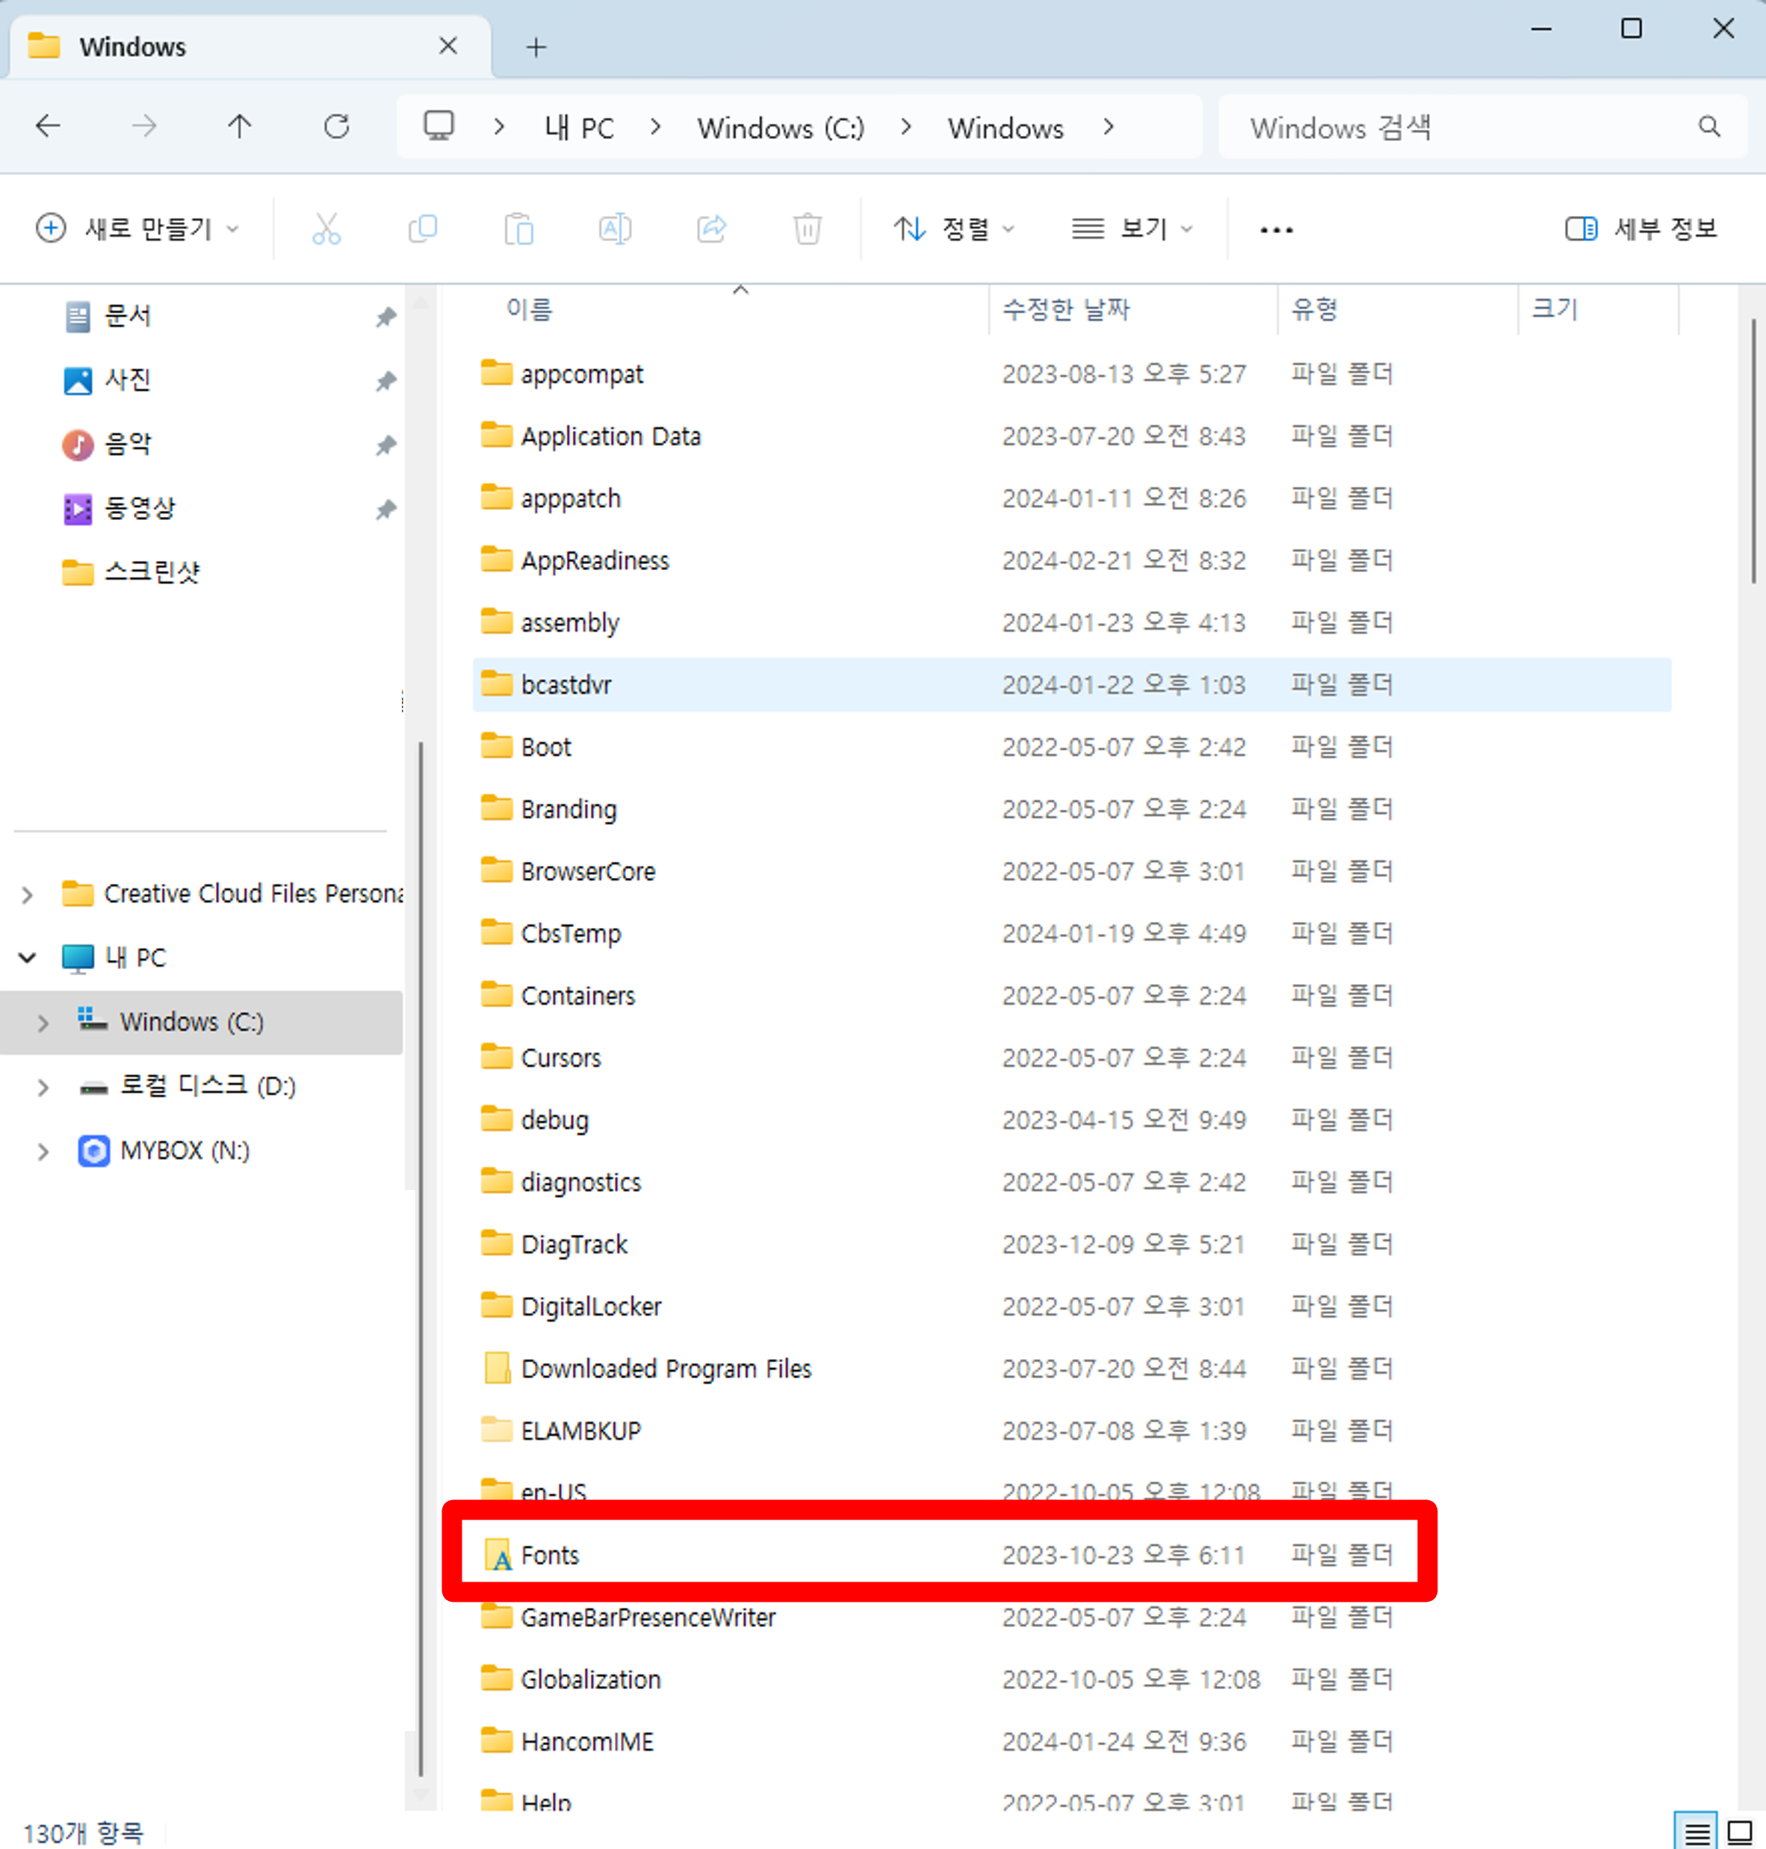
Task: Click the Share icon in toolbar
Action: [x=712, y=229]
